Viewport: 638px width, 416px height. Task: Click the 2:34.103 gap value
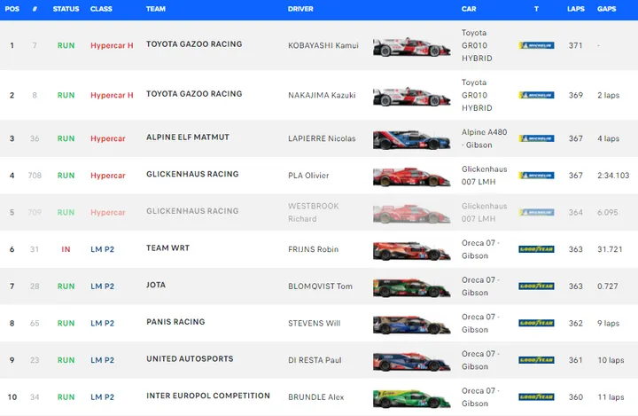point(613,176)
